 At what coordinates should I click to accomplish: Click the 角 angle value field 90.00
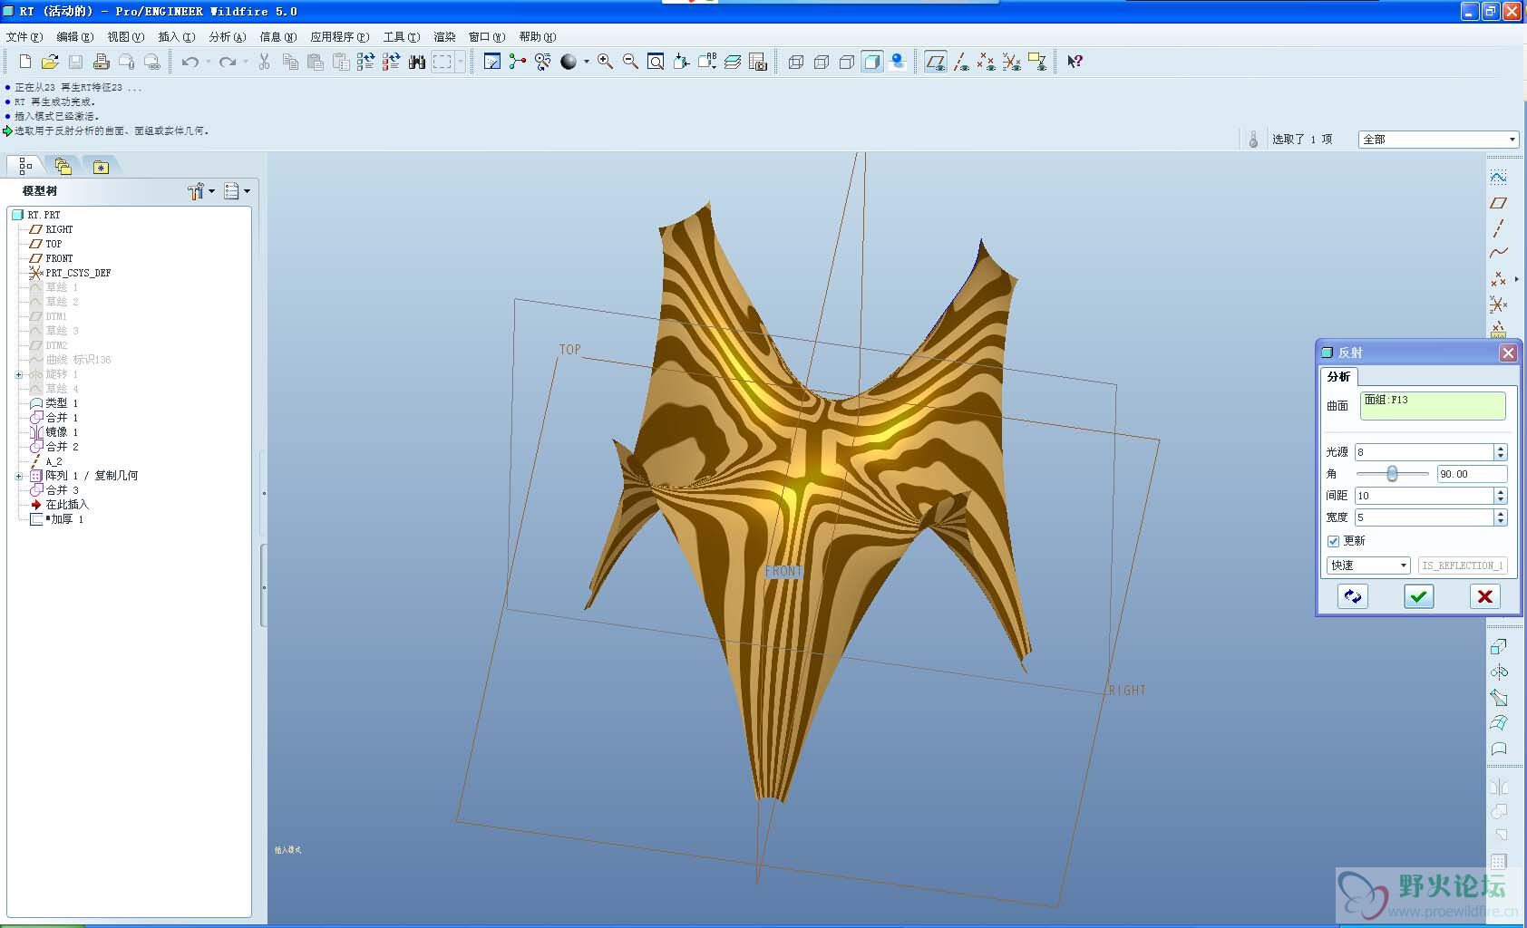click(1472, 474)
